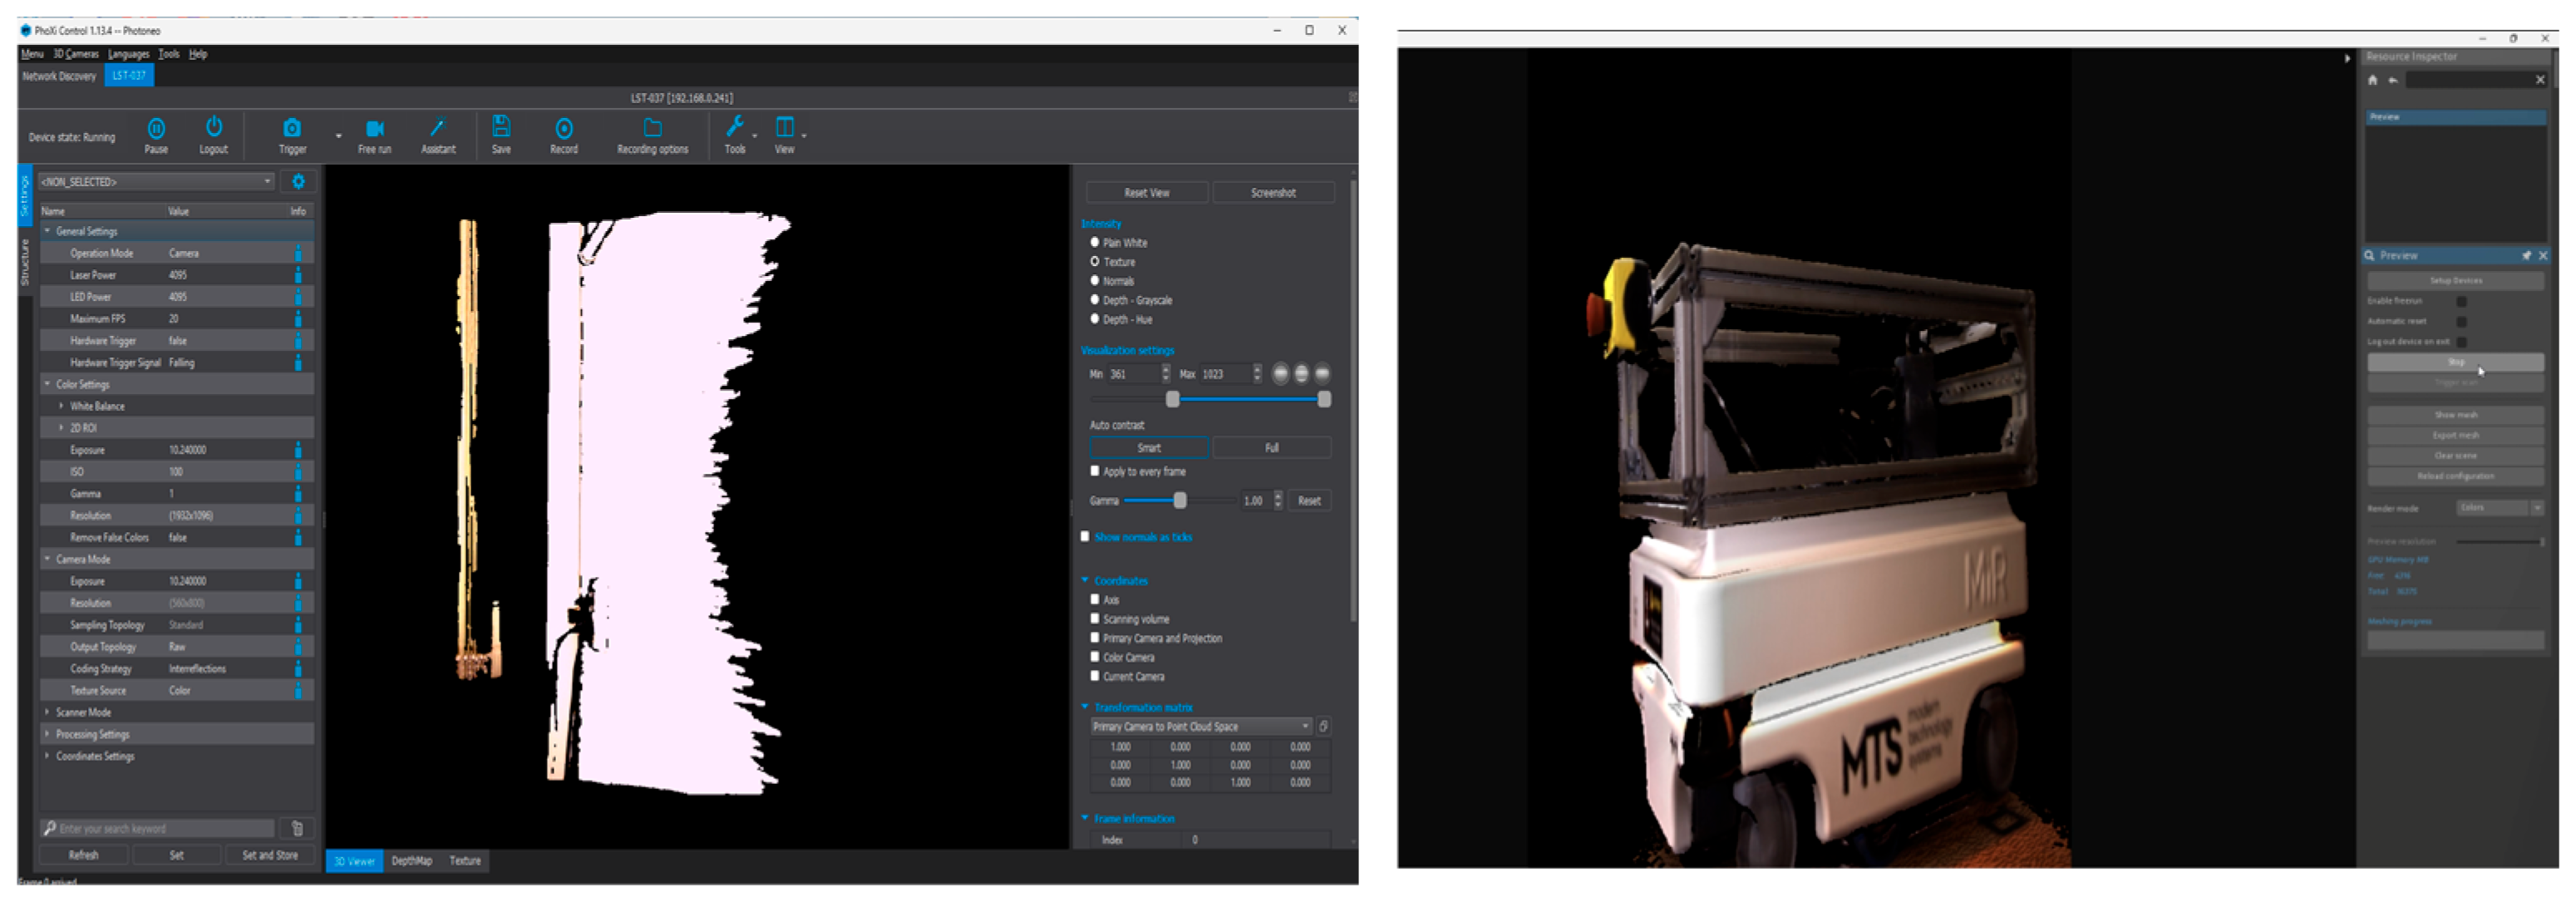Copy the transformation matrix
The image size is (2576, 907).
[x=1323, y=726]
